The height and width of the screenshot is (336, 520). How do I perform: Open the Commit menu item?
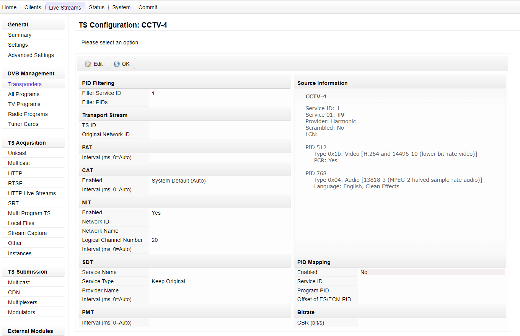[x=148, y=7]
